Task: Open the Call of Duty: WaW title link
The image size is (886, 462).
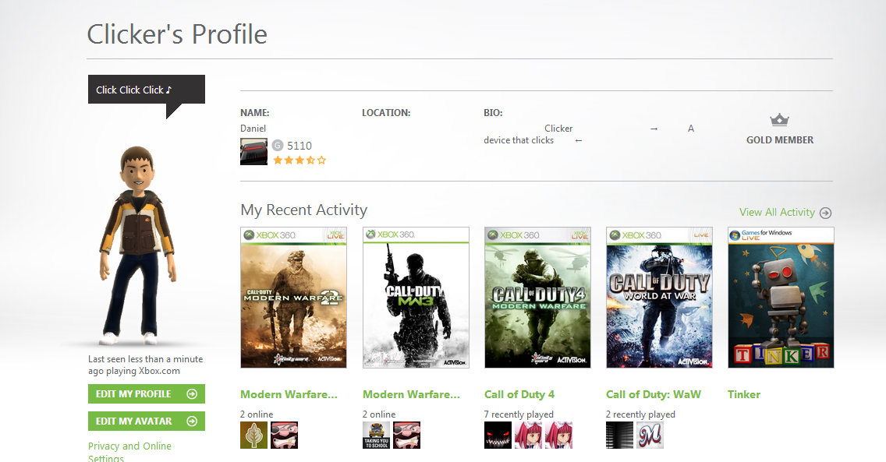Action: pyautogui.click(x=654, y=394)
